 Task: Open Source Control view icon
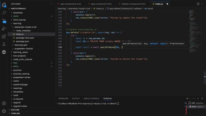pyautogui.click(x=4, y=21)
